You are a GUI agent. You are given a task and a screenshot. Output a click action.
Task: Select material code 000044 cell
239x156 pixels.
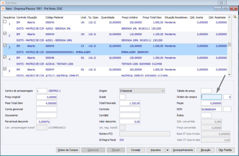point(50,34)
